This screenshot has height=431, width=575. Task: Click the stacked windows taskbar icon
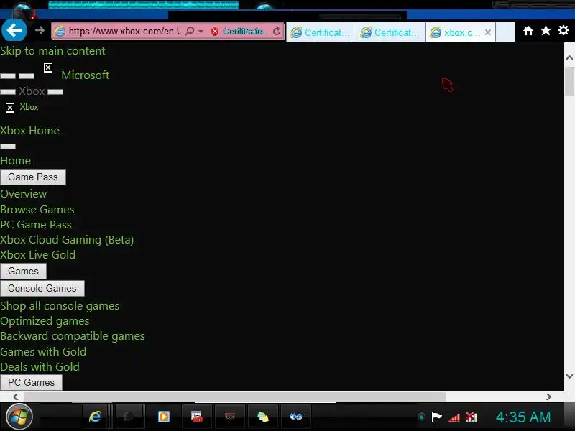pos(263,417)
